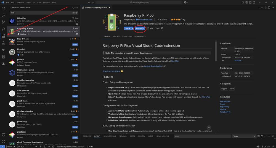Screen dimensions: 276x148
Task: Open the Tasks output channel dropdown
Action: pyautogui.click(x=244, y=136)
